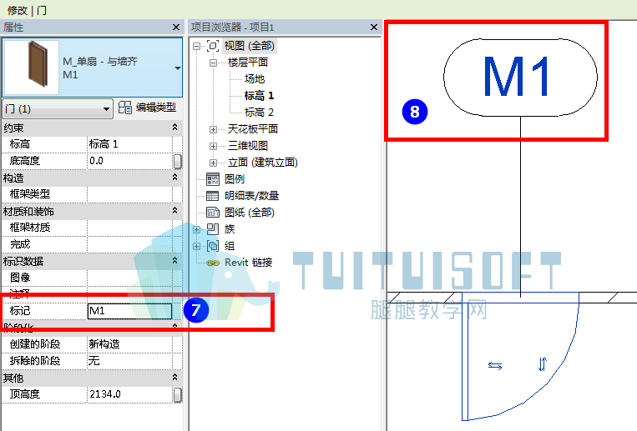This screenshot has width=637, height=431.
Task: Collapse the 约束 section
Action: (174, 128)
